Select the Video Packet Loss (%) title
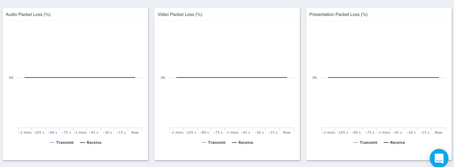This screenshot has width=454, height=167. 180,15
